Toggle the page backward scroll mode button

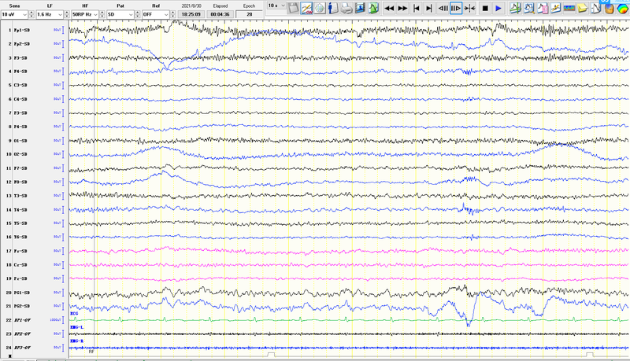tap(443, 8)
